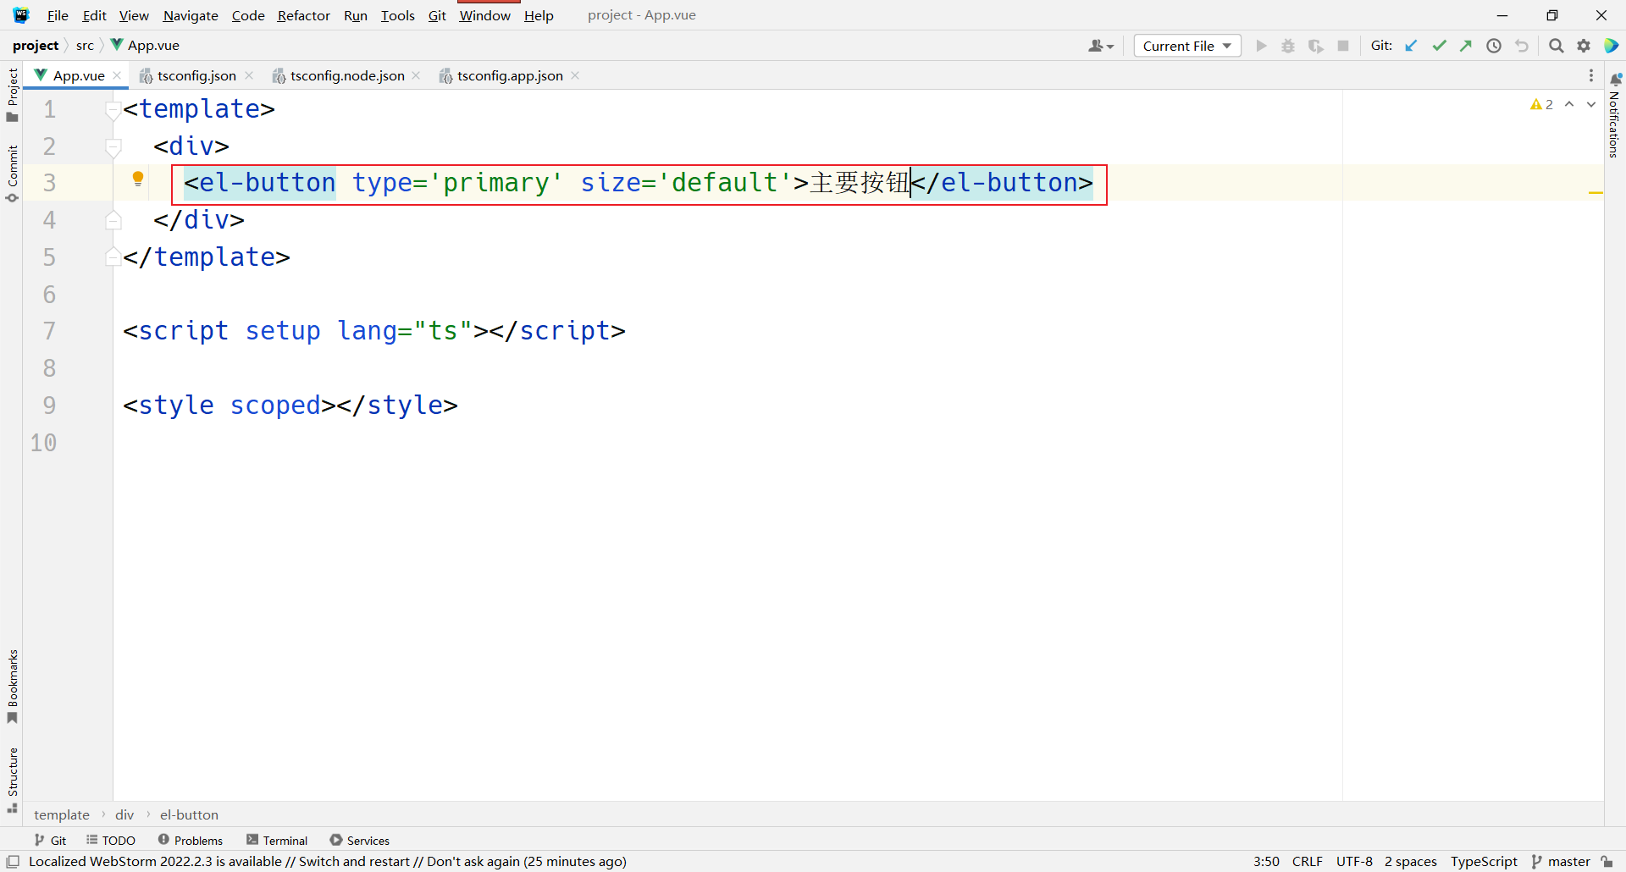This screenshot has height=872, width=1626.
Task: Collapse the template tag fold on line 1
Action: 113,109
